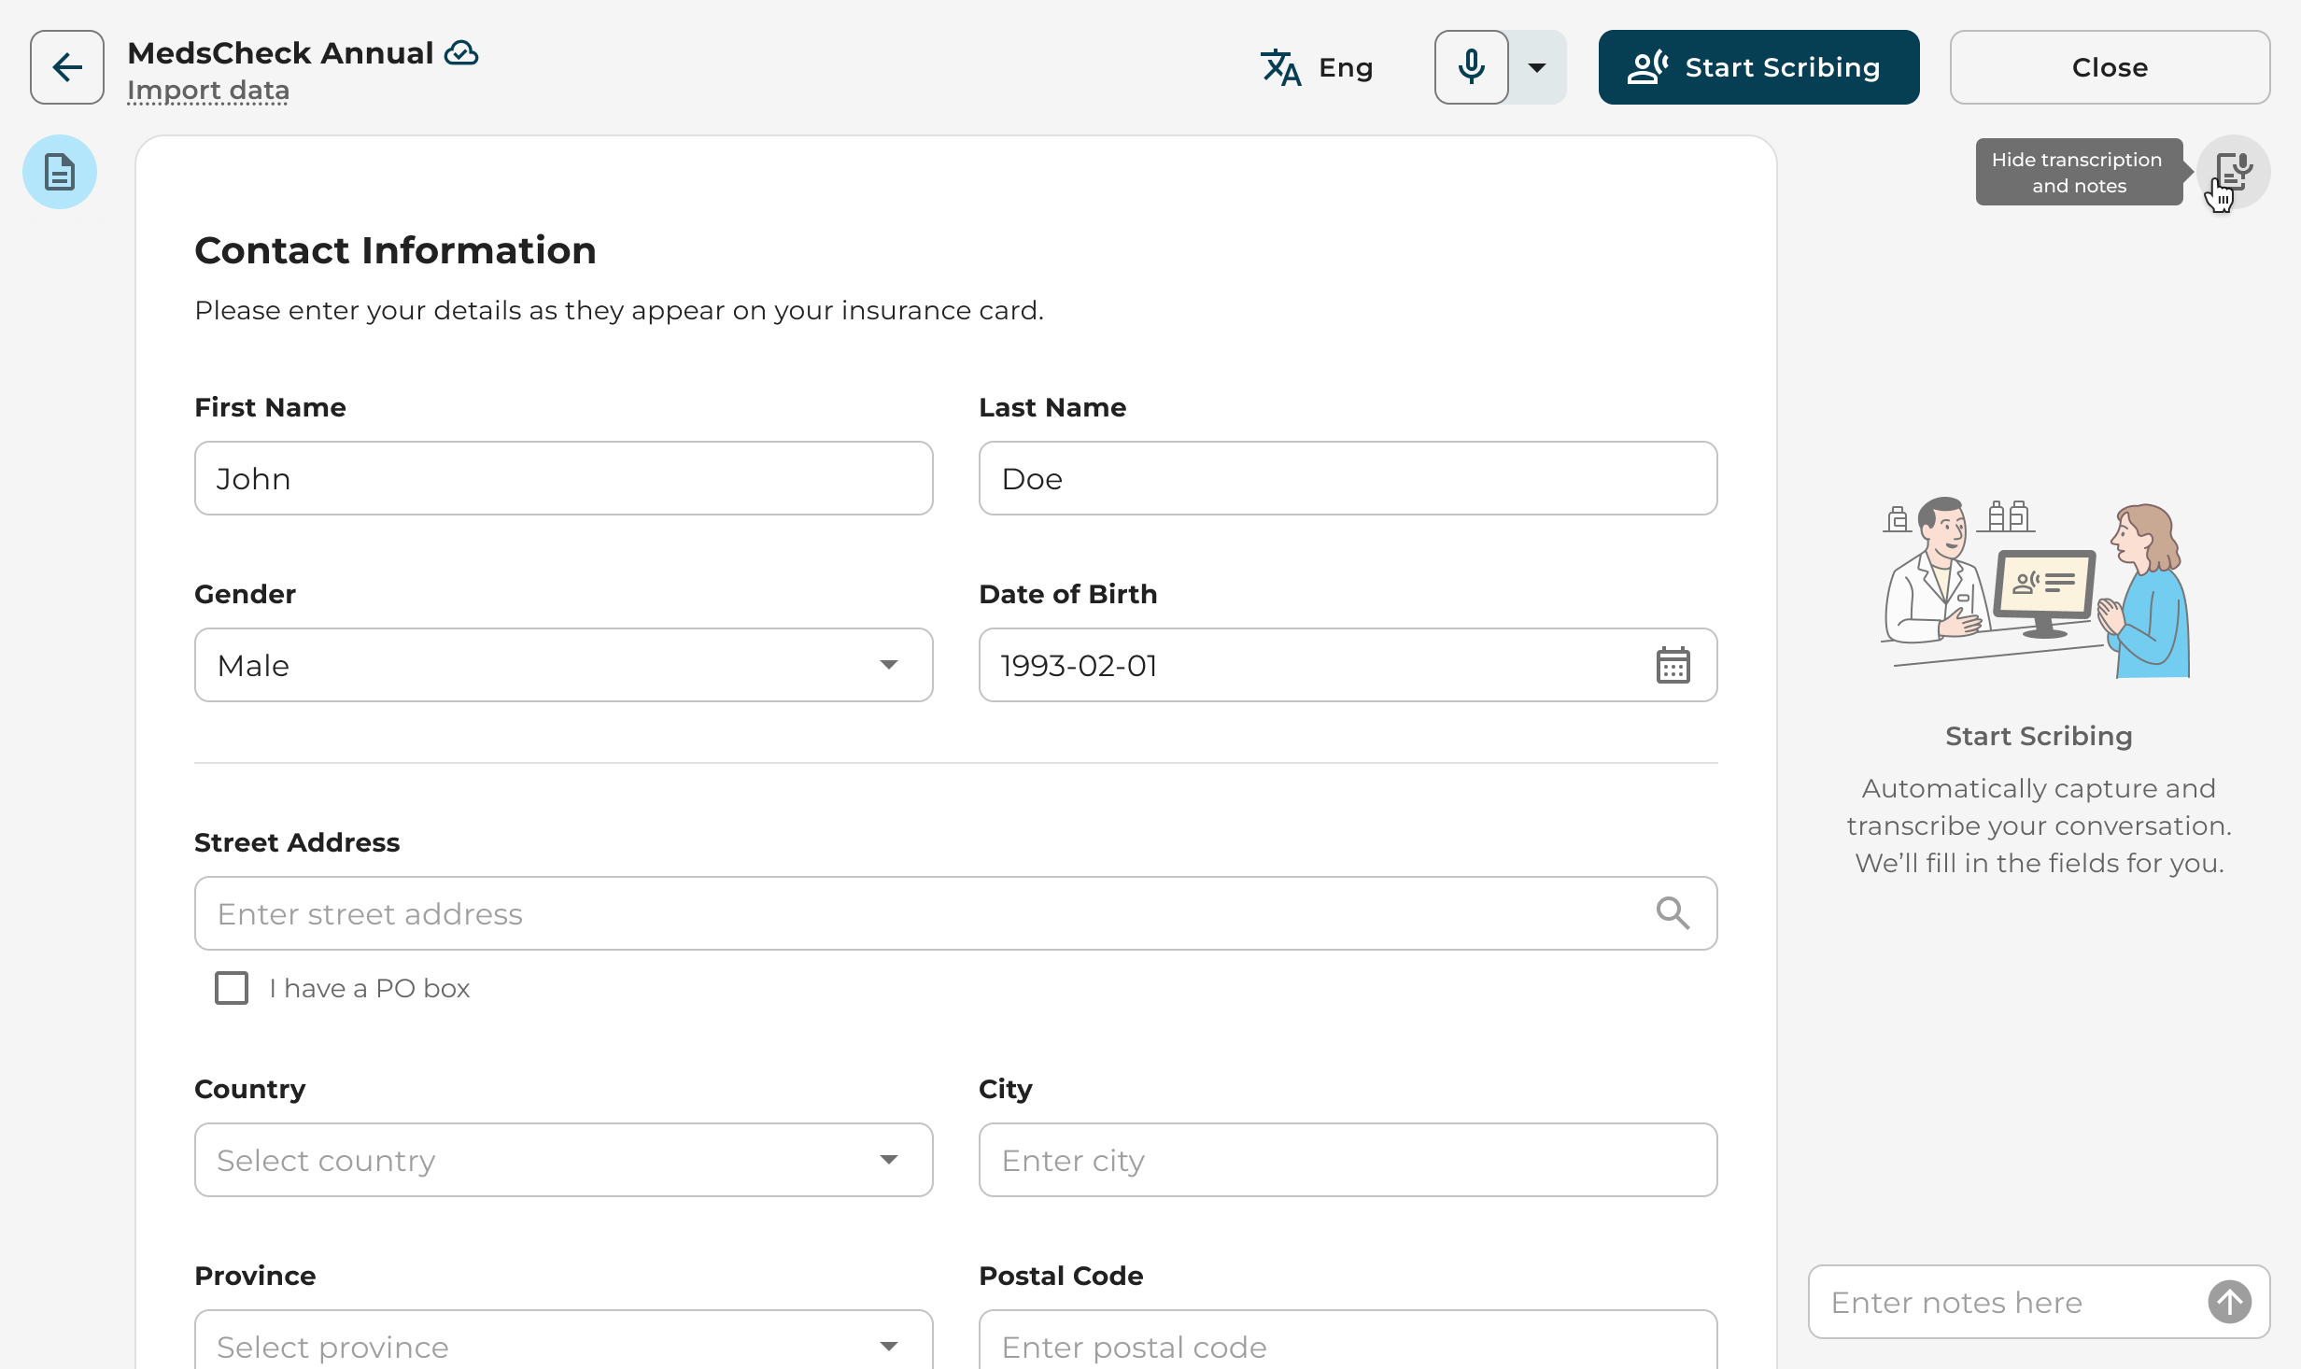This screenshot has width=2301, height=1369.
Task: Click the First Name field with John
Action: click(564, 478)
